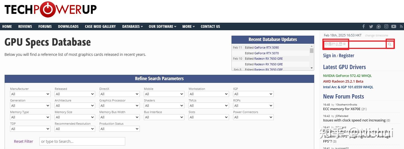The height and width of the screenshot is (149, 404).
Task: Click the magnifier search icon
Action: pyautogui.click(x=390, y=44)
